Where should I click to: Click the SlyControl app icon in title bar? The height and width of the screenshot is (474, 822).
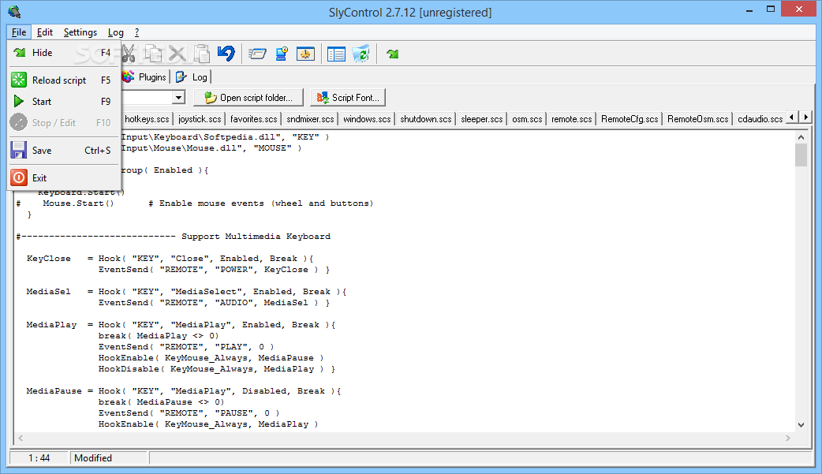coord(15,12)
